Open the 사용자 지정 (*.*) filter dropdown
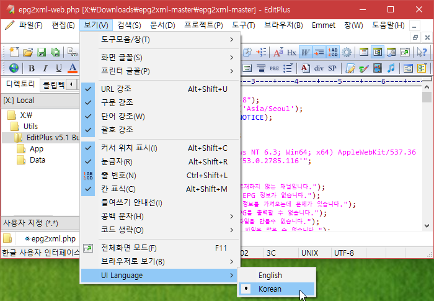 coord(41,223)
